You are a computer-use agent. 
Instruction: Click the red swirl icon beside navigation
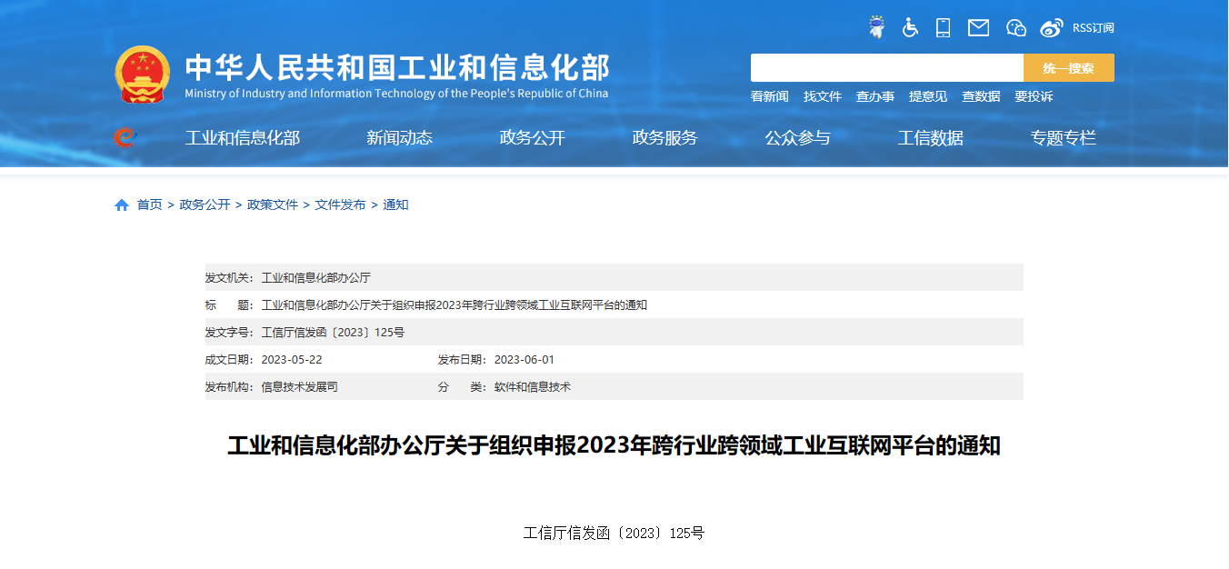click(124, 138)
